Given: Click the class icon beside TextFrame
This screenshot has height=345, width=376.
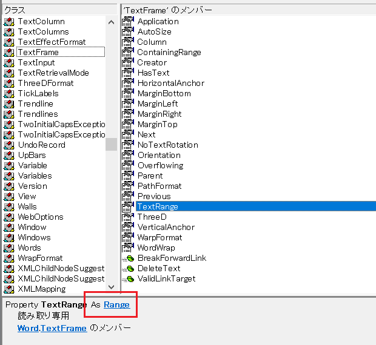Looking at the screenshot, I should point(9,53).
